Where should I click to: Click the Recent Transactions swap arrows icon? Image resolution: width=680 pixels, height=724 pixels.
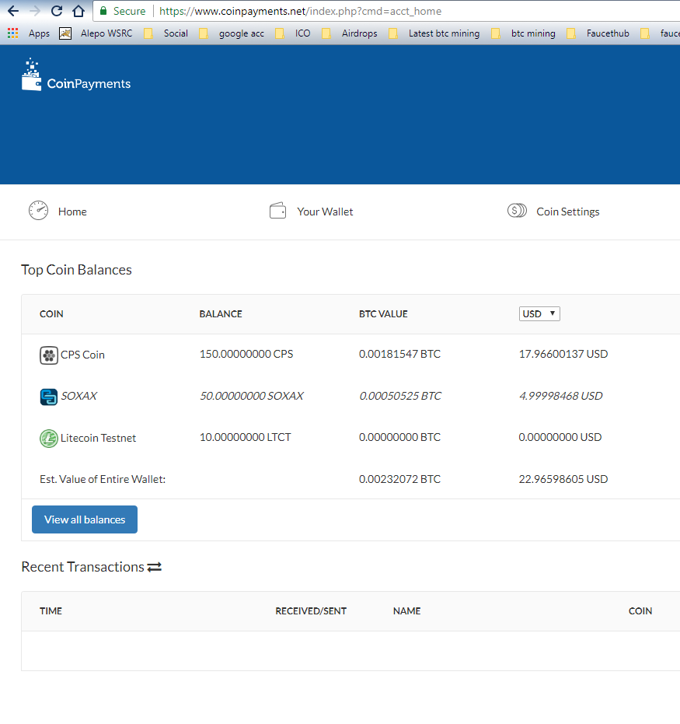[155, 567]
